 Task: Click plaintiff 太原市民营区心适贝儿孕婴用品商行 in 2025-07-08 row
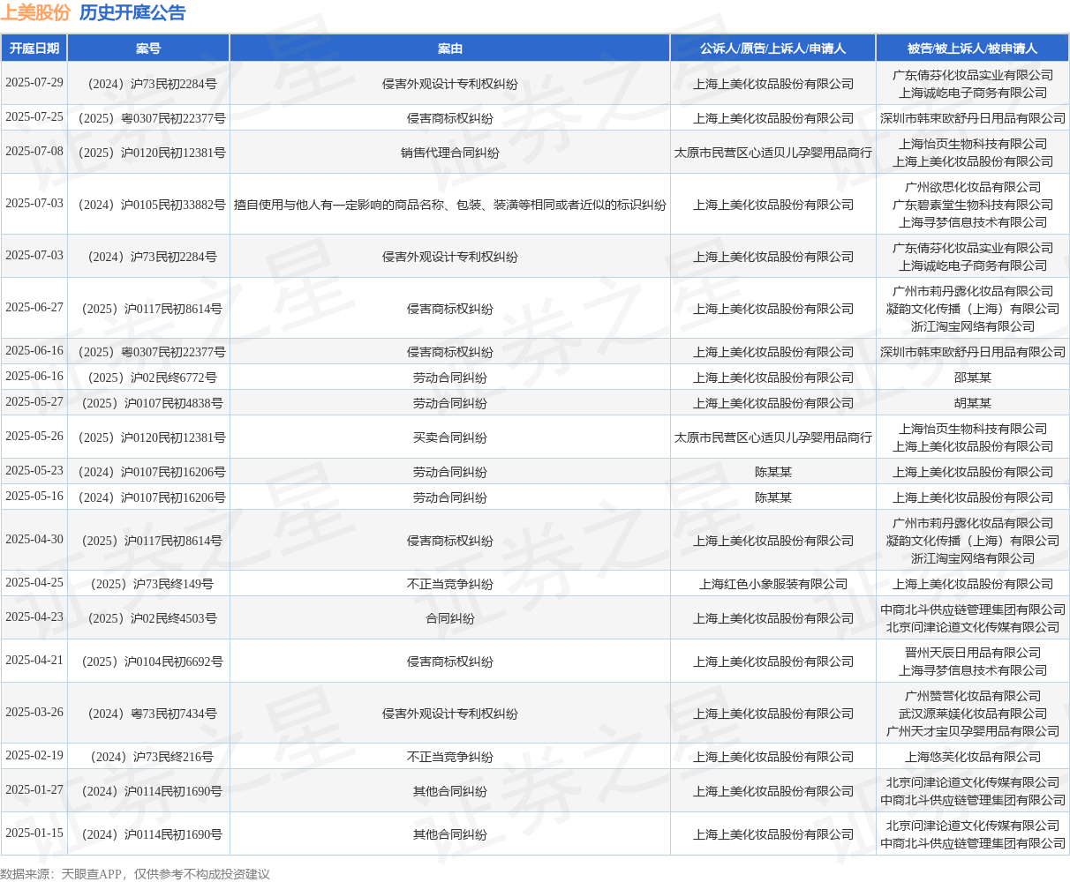[773, 153]
